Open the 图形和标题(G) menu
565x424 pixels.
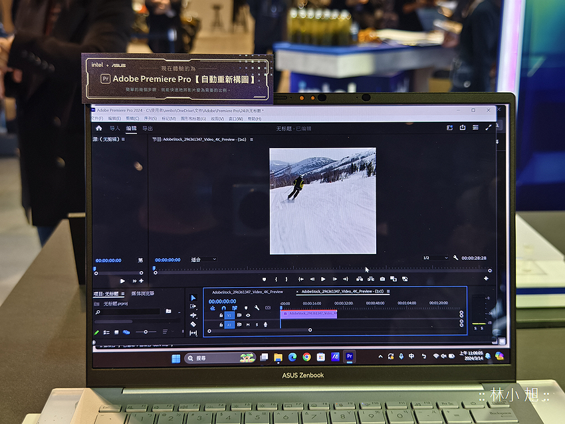pyautogui.click(x=193, y=118)
